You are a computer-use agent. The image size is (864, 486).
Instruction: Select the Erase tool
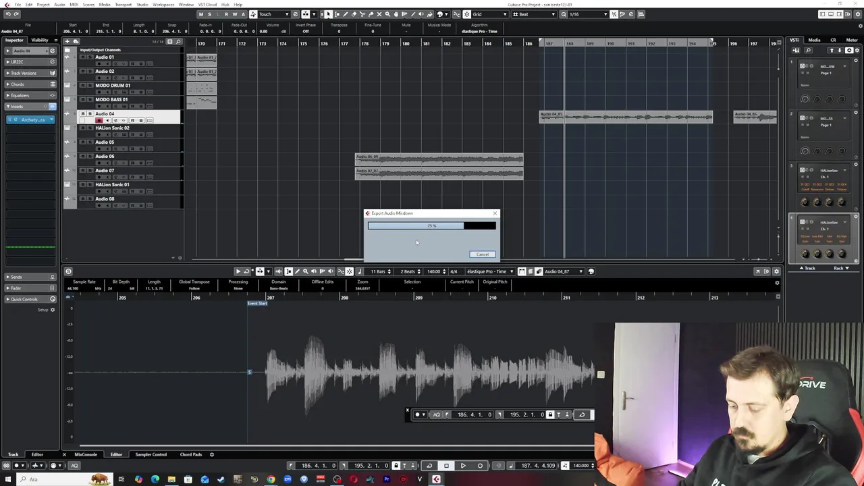[x=354, y=14]
